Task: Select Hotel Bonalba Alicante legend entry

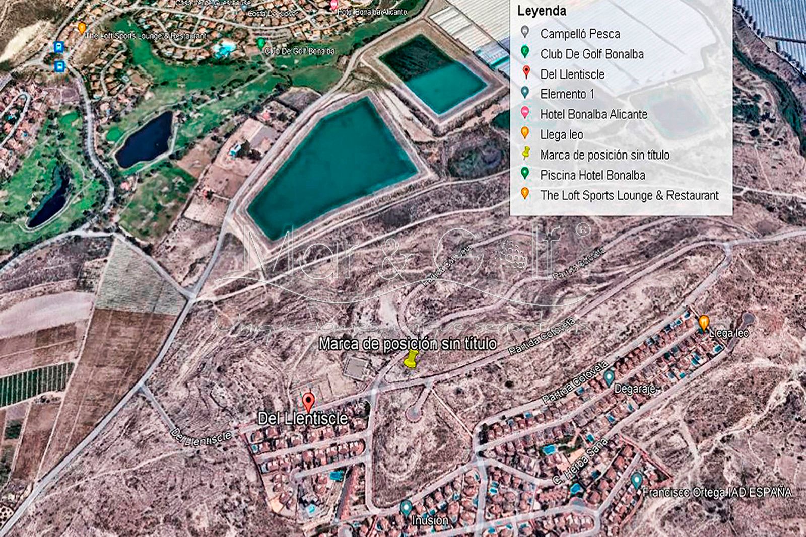Action: point(593,114)
